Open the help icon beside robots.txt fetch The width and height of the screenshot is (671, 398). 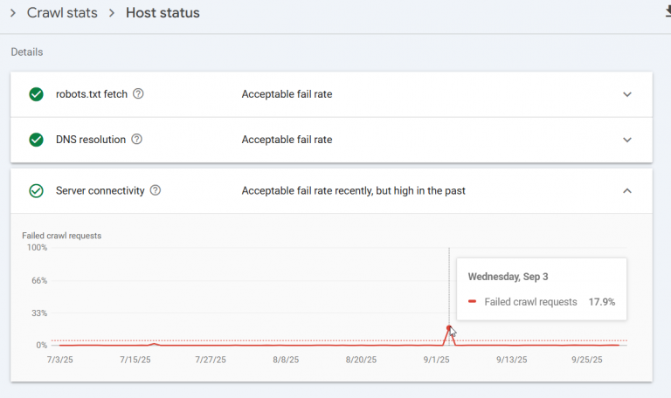pos(138,94)
